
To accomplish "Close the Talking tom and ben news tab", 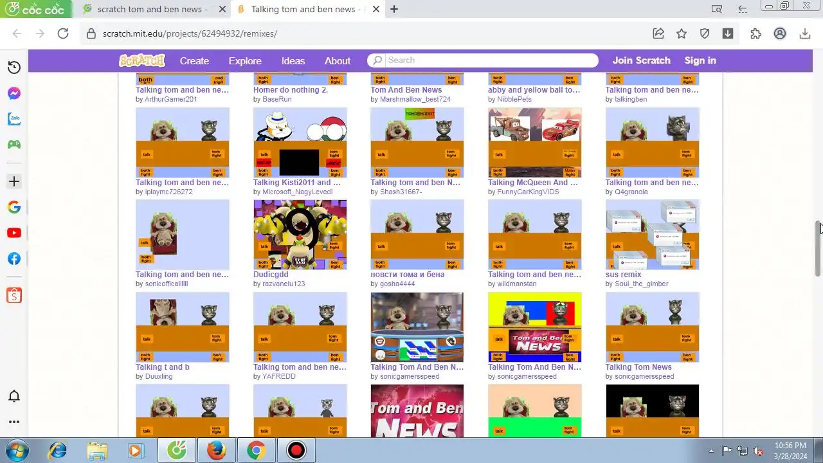I will (376, 9).
